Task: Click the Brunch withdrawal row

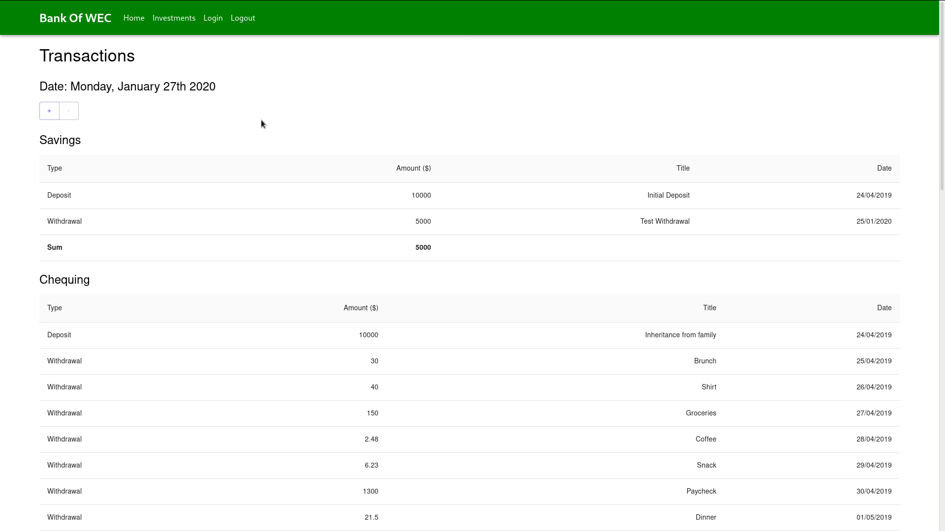Action: 705,361
